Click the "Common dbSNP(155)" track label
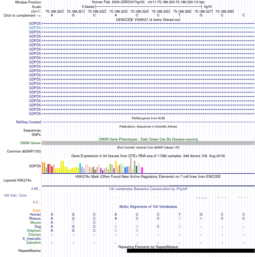The image size is (255, 257). [24, 151]
